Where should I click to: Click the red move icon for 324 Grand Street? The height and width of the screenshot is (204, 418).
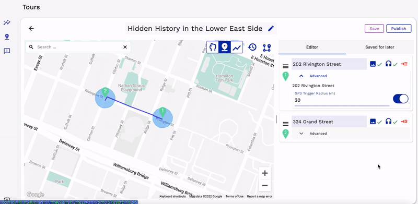(x=404, y=122)
